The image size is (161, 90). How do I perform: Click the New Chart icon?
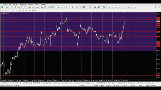point(2,7)
